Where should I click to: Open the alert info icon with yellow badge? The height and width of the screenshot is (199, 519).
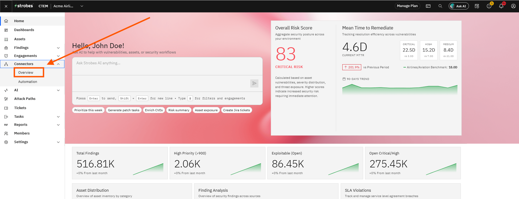(x=489, y=6)
